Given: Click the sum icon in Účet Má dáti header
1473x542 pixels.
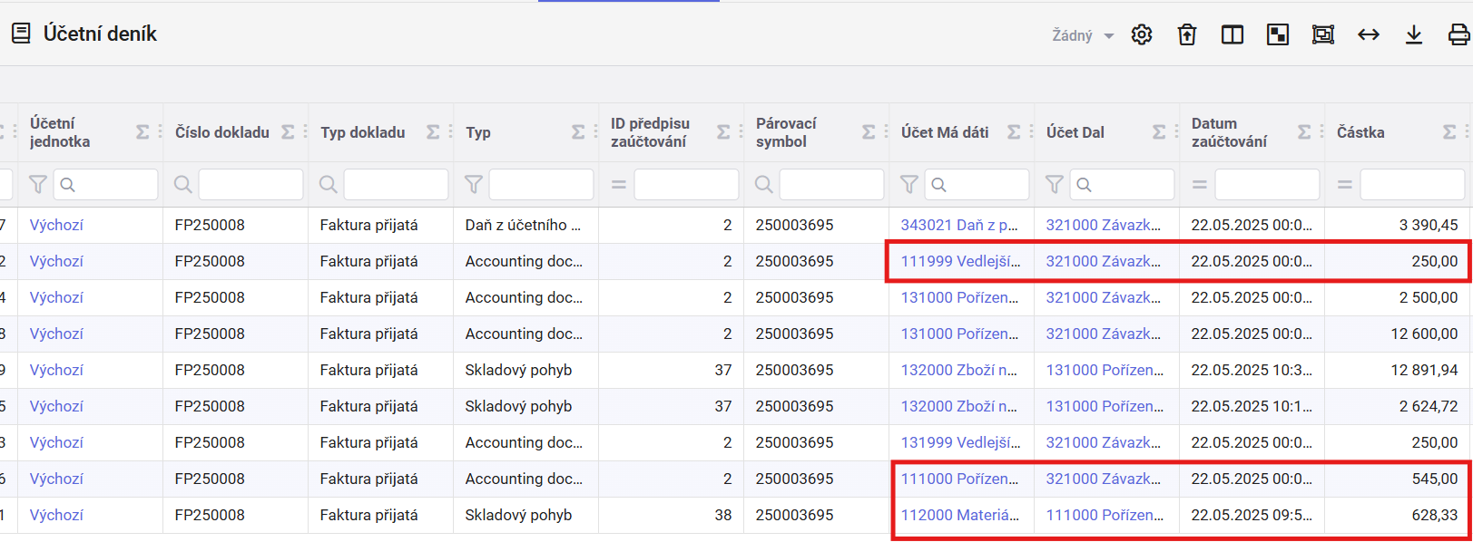Looking at the screenshot, I should [1014, 132].
